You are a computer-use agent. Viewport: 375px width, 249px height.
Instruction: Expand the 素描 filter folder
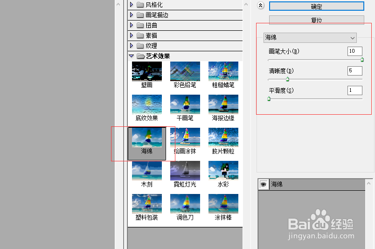[132, 35]
